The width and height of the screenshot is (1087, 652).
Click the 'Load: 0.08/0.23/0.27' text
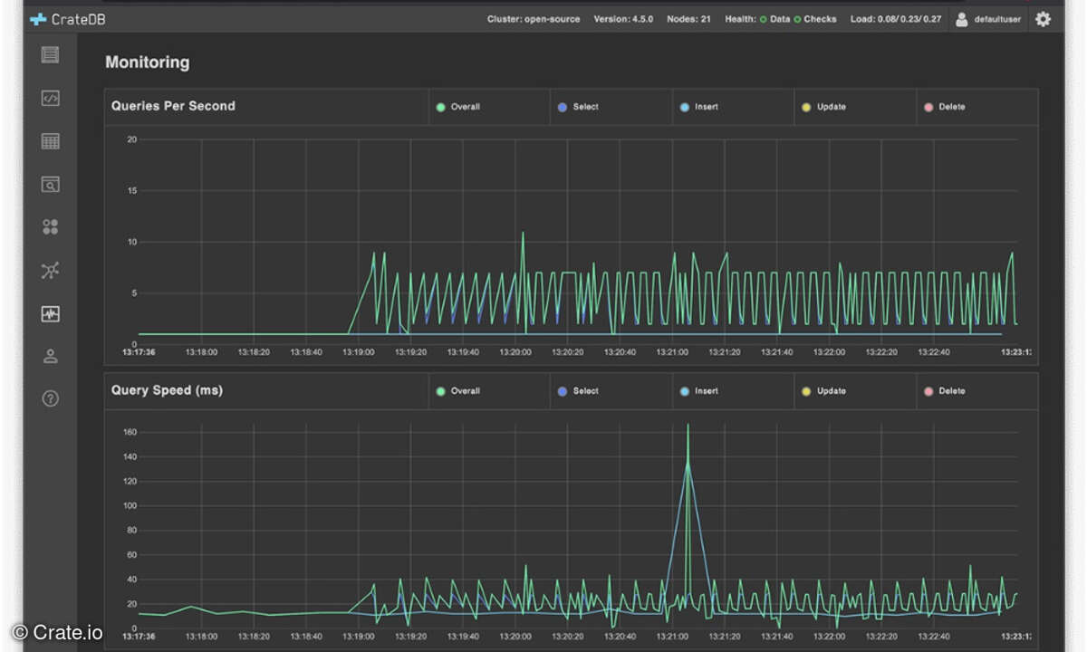click(896, 19)
